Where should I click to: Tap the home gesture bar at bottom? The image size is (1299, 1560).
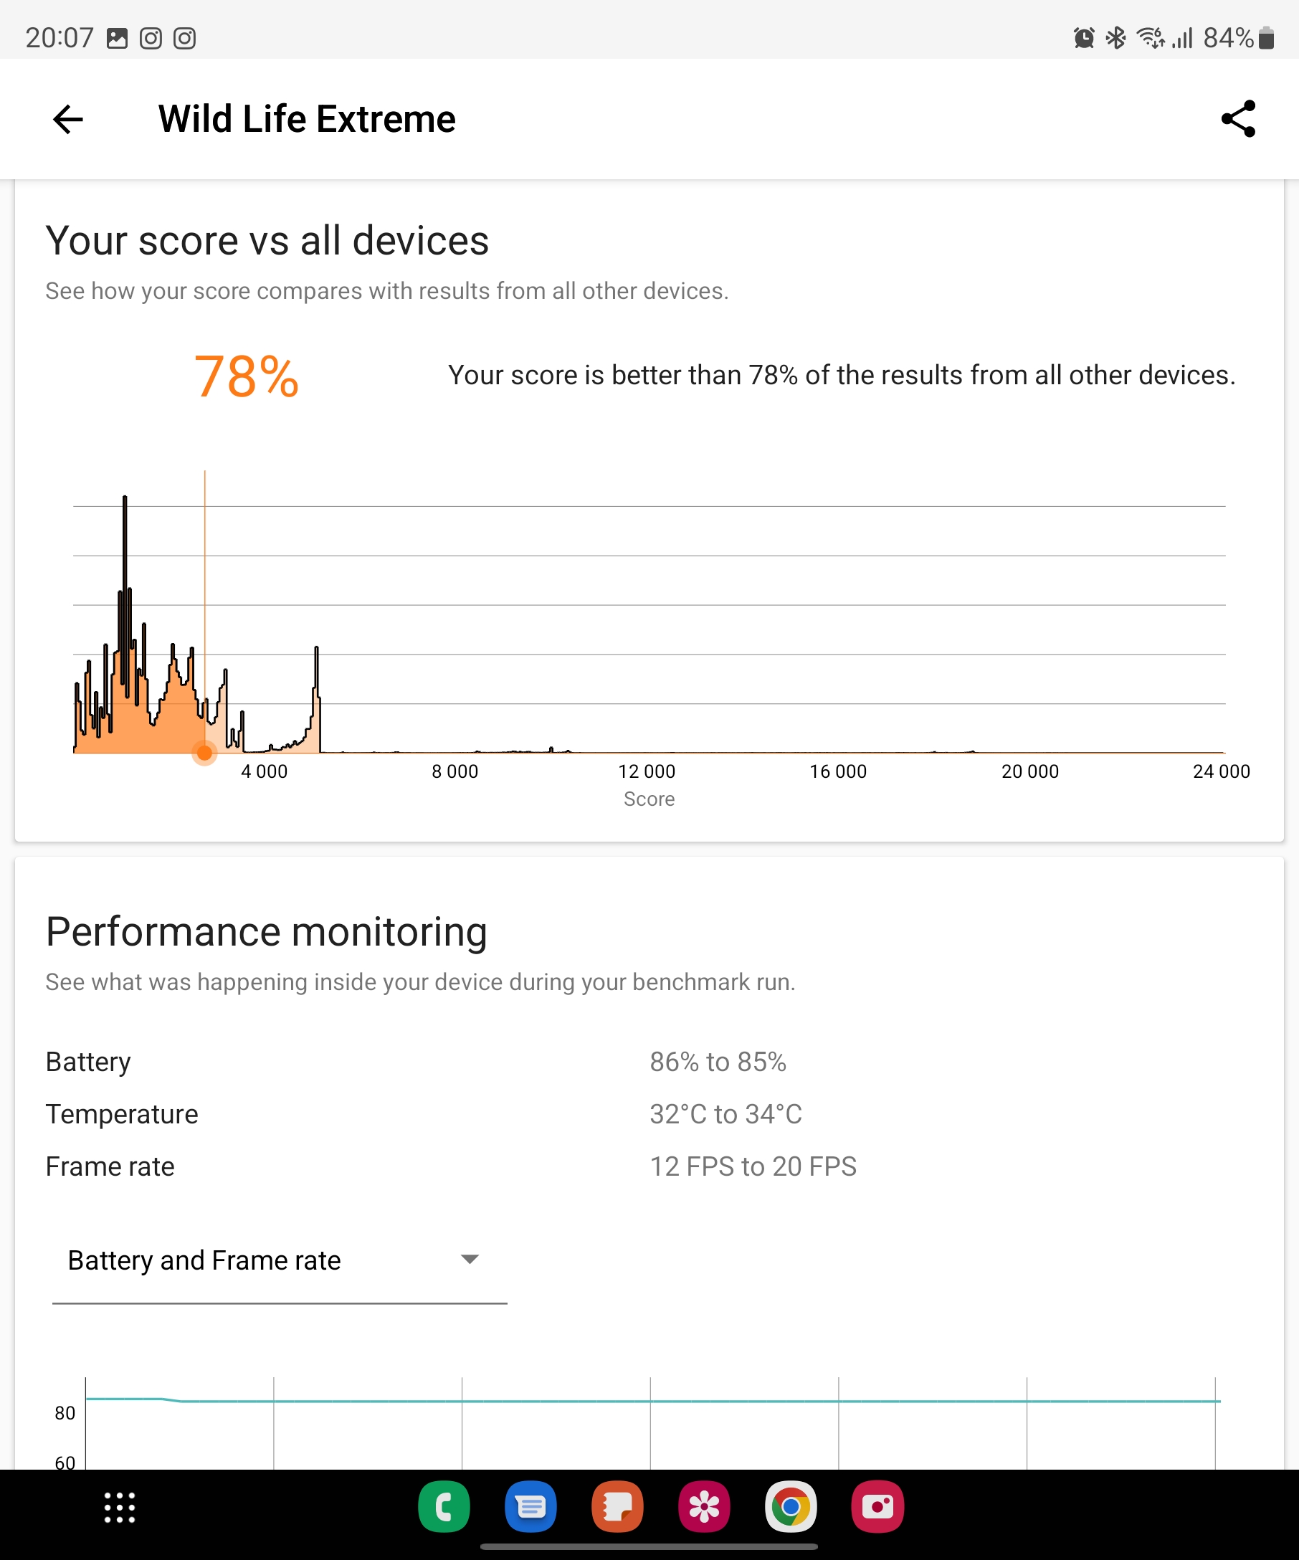tap(649, 1546)
